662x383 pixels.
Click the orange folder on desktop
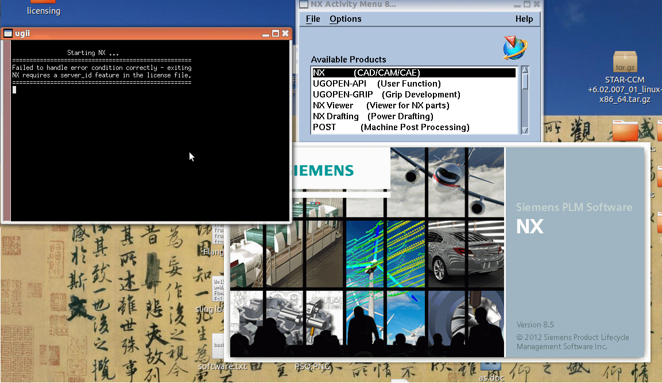coord(625,130)
